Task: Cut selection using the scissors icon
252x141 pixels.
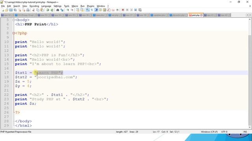Action: pyautogui.click(x=33, y=10)
